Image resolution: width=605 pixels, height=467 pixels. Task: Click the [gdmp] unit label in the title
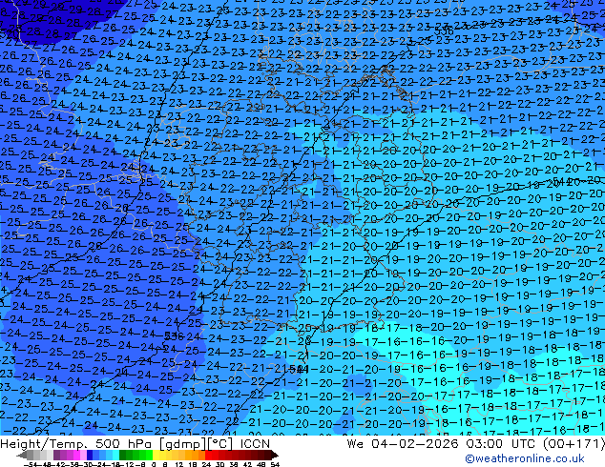[x=183, y=444]
